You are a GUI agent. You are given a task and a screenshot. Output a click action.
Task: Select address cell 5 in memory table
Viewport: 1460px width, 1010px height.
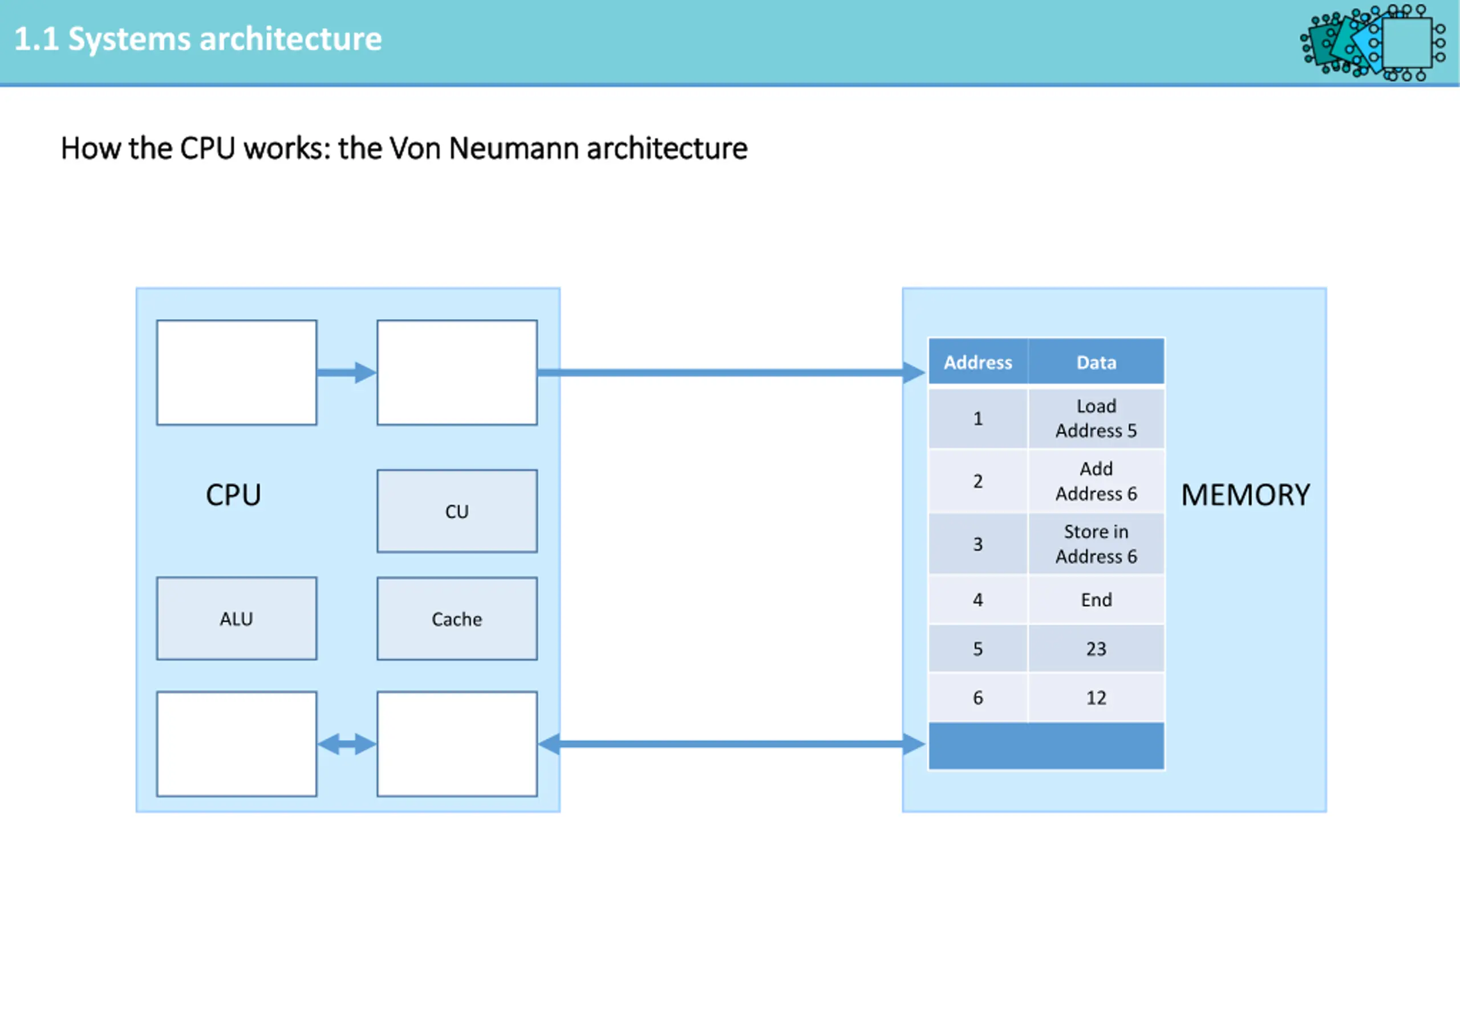click(978, 649)
